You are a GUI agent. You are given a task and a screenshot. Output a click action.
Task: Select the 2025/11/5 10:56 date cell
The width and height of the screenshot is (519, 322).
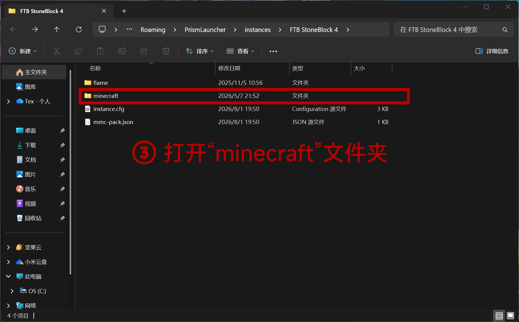240,83
